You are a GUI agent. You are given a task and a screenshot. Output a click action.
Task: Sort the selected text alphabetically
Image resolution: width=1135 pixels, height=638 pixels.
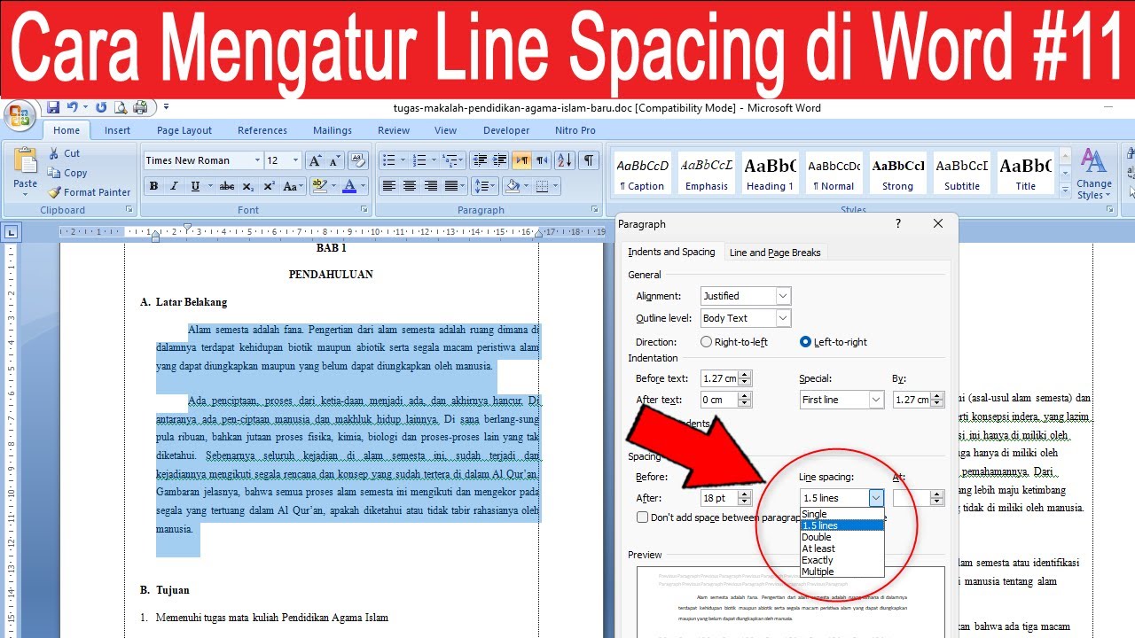pos(565,160)
